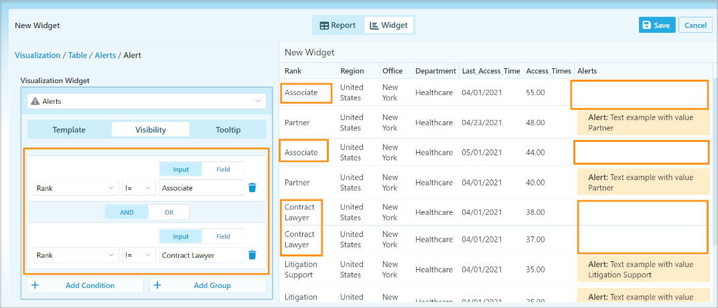This screenshot has width=718, height=308.
Task: Click the Office column header
Action: tap(392, 71)
